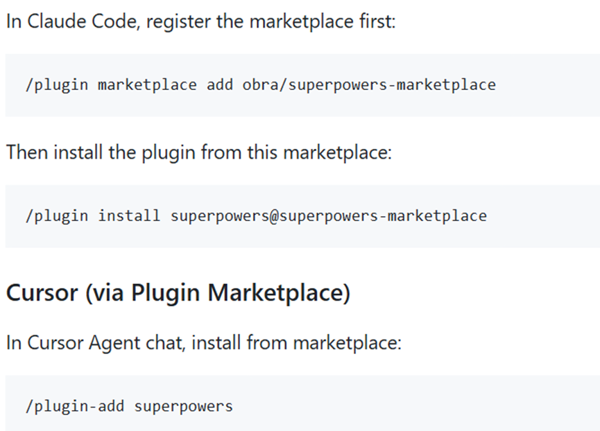Click the word 'Cursor' in the bold heading
This screenshot has height=431, width=600.
click(42, 293)
